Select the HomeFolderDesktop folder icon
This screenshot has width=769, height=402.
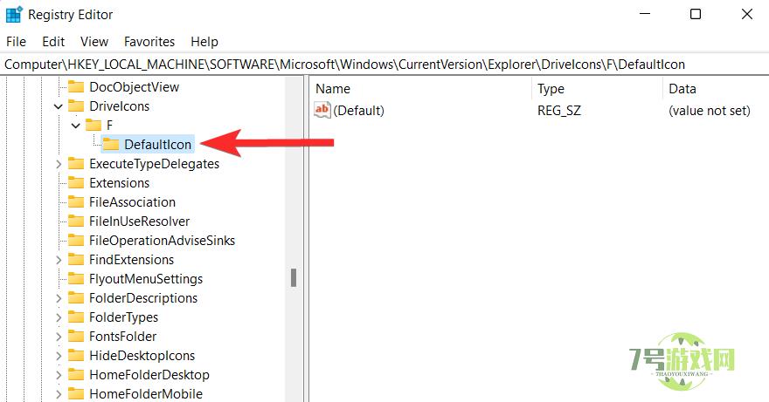(x=76, y=375)
